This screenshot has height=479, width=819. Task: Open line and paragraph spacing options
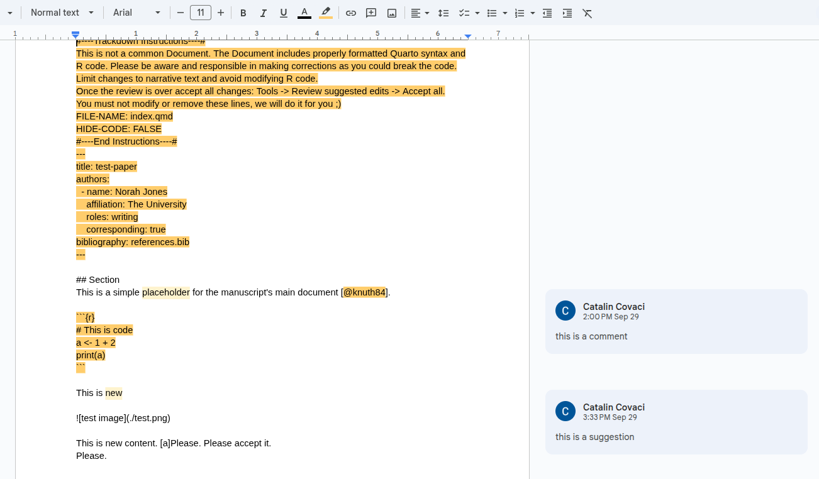coord(443,13)
